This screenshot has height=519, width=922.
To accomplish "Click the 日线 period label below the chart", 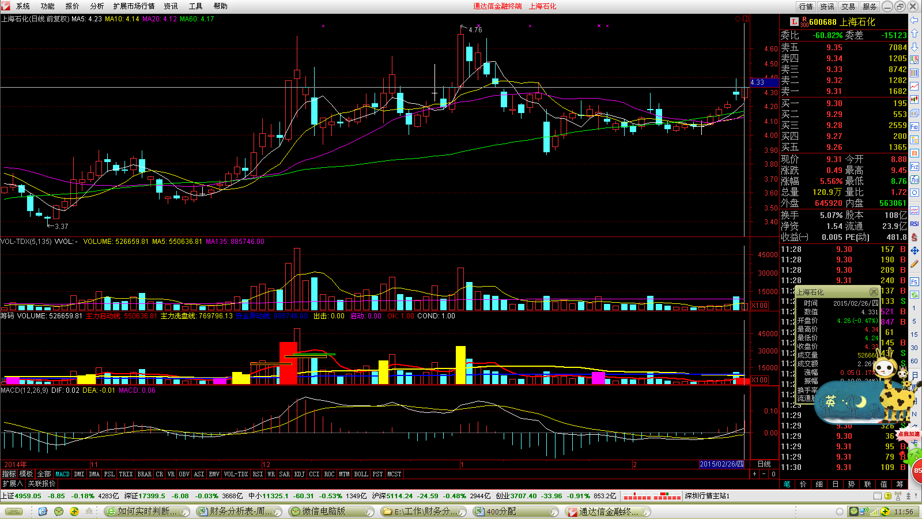I will [x=764, y=464].
